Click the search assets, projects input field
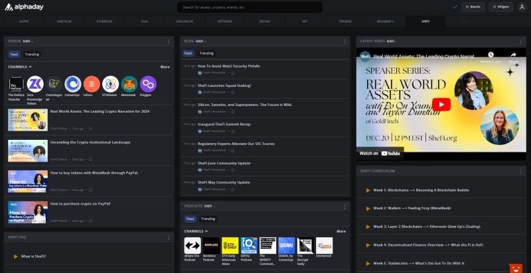 250,7
